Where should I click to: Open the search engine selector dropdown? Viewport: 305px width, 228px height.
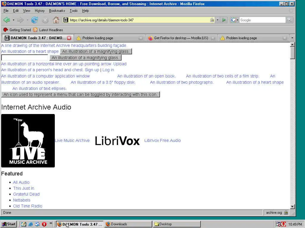(237, 20)
